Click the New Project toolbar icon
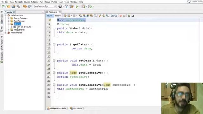 (x=9, y=6)
